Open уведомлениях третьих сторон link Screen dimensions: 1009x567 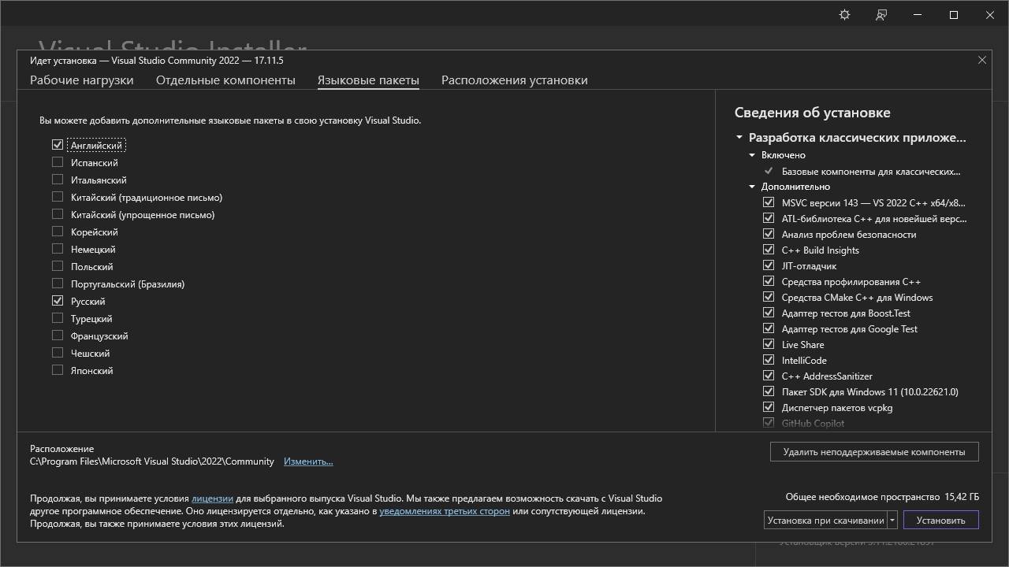(445, 511)
